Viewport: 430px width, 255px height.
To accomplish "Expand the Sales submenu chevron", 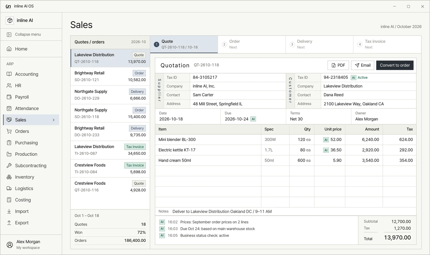I will tap(53, 120).
